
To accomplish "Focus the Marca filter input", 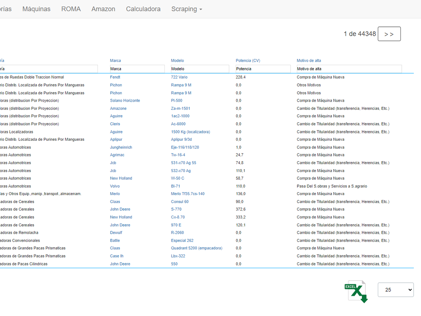I will [137, 69].
